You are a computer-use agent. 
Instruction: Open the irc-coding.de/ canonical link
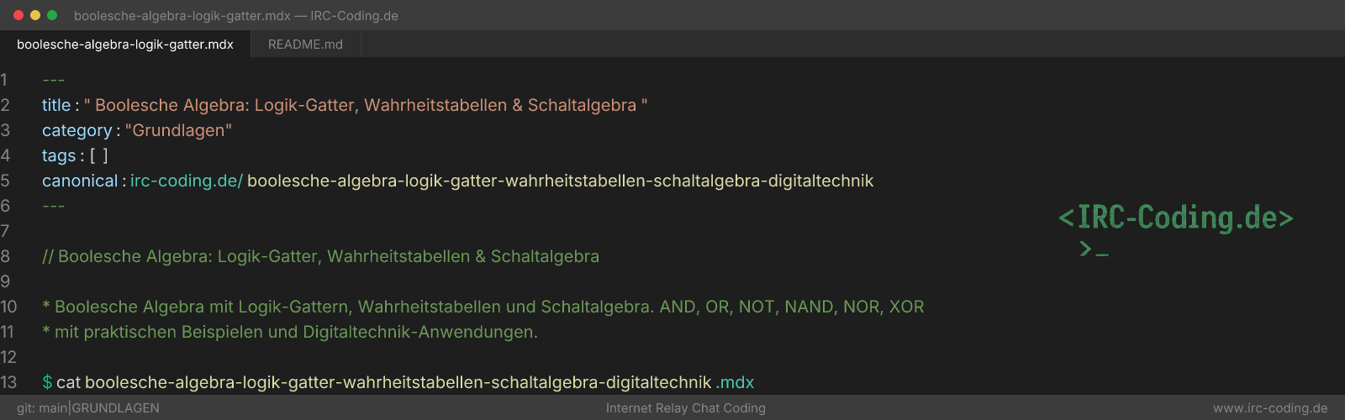[187, 181]
